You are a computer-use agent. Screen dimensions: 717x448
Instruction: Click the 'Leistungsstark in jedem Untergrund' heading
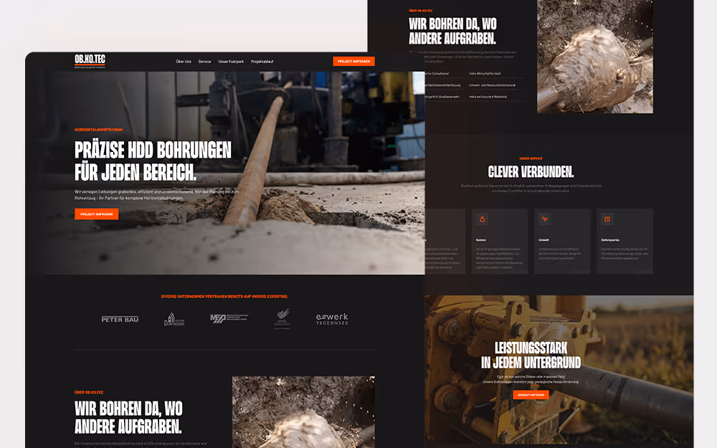point(531,356)
